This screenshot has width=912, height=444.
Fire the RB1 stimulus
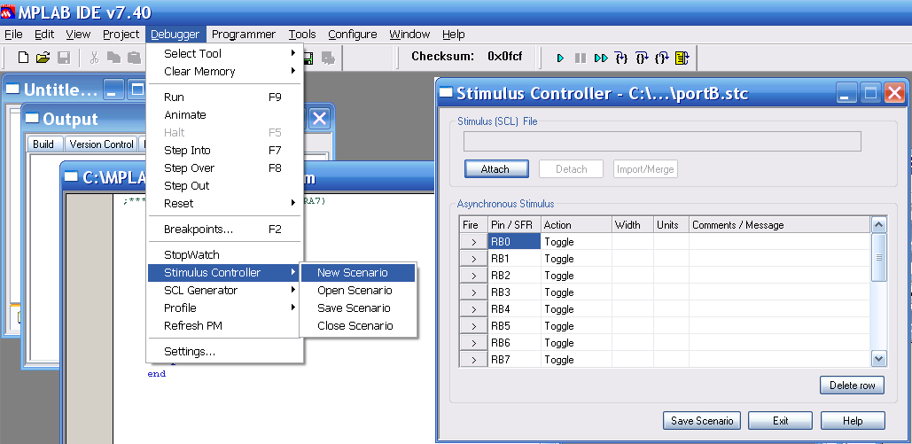(x=473, y=259)
